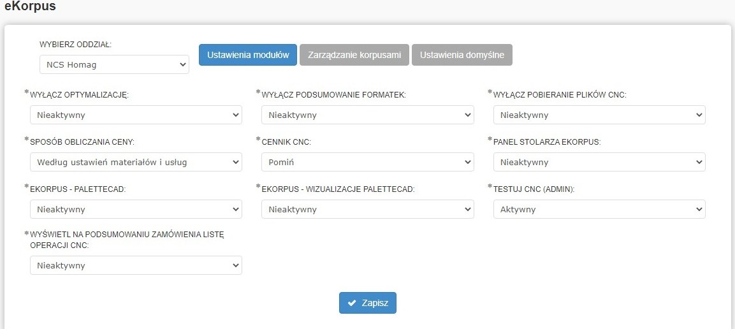Open the Wybierz oddział dropdown showing NCS Homag
Screen dimensions: 735x329
(114, 64)
